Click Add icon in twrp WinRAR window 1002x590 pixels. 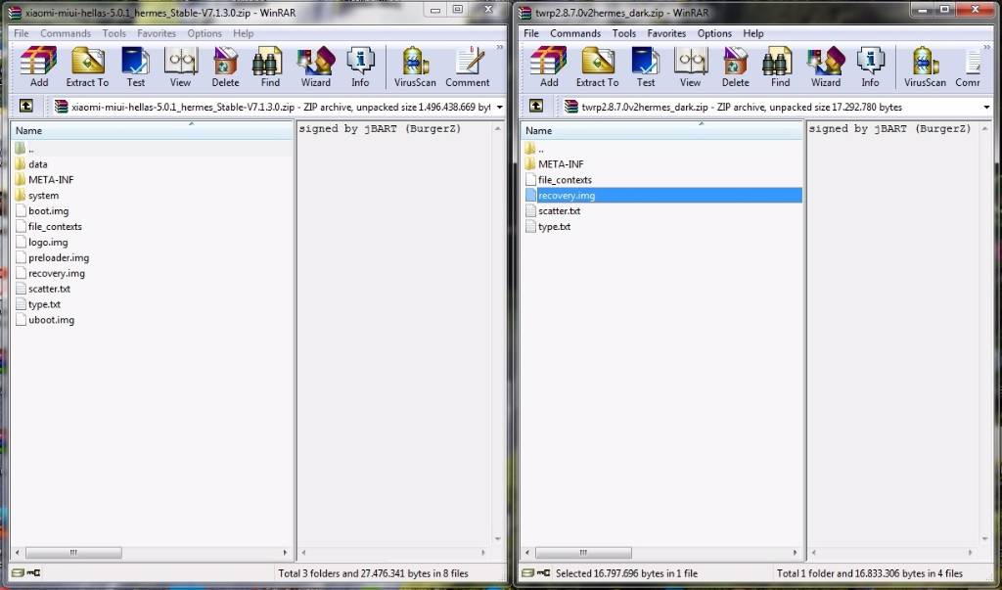548,67
